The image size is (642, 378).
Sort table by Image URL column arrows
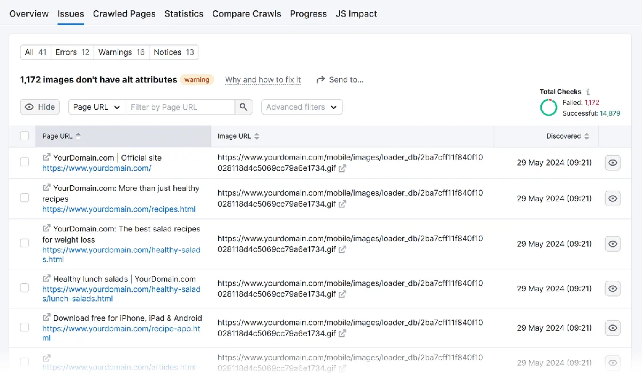257,137
